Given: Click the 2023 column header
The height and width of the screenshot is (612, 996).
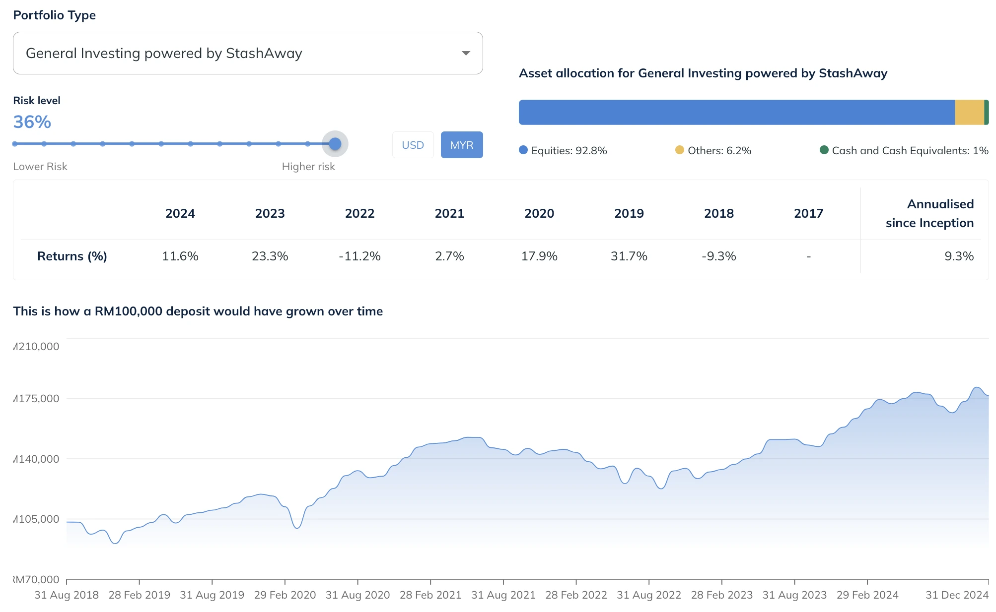Looking at the screenshot, I should pos(270,213).
